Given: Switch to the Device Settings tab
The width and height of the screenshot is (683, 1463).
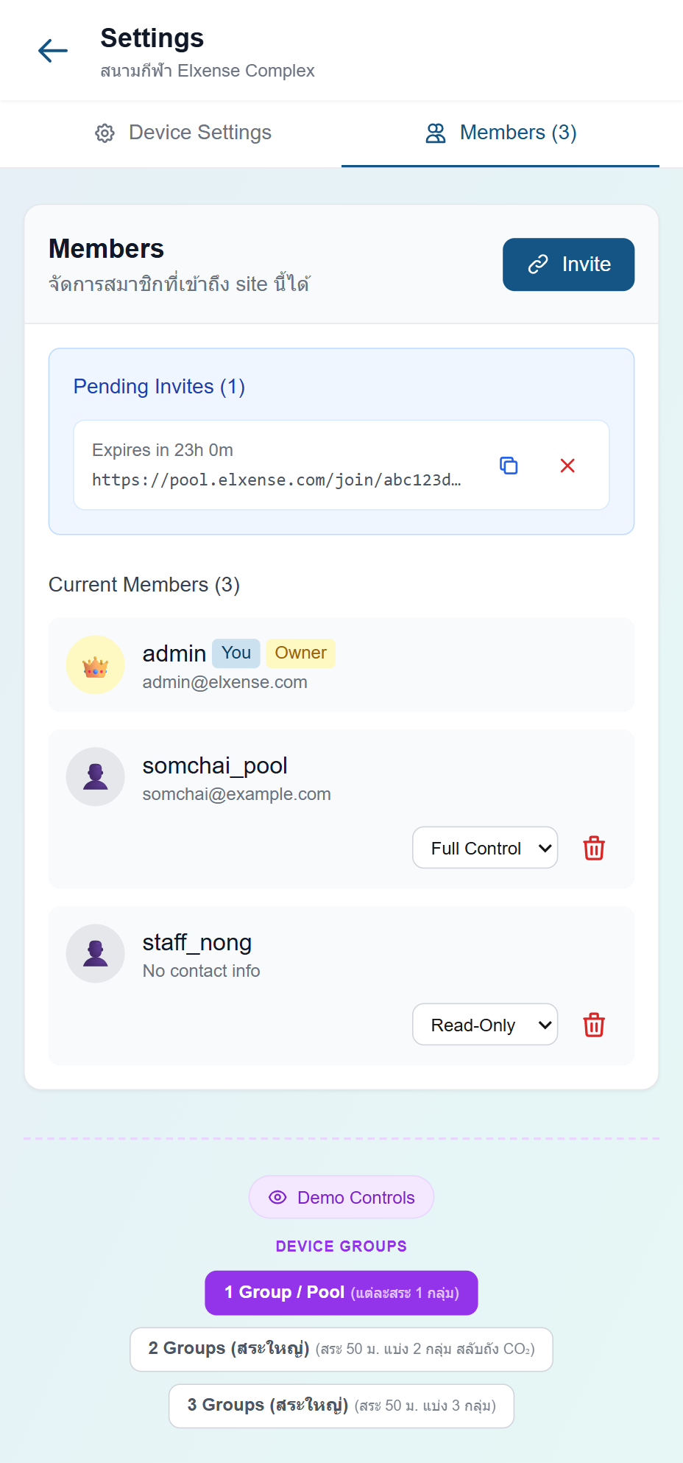Looking at the screenshot, I should tap(183, 133).
